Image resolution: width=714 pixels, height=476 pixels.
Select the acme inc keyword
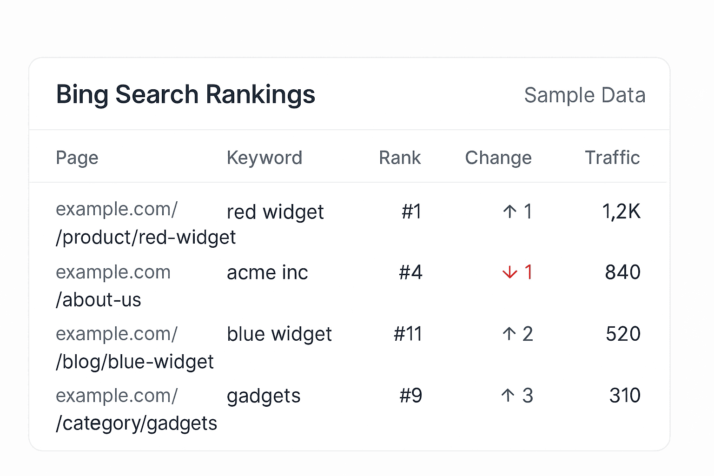[x=267, y=273]
